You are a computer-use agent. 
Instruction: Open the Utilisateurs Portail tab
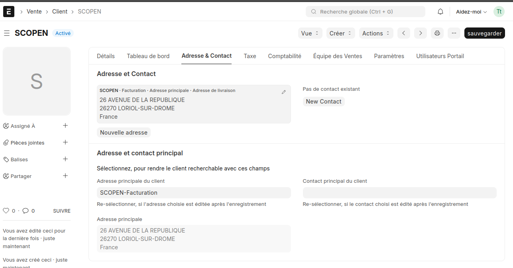(440, 56)
